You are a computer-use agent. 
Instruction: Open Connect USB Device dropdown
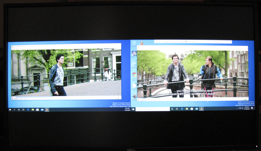[x=177, y=41]
